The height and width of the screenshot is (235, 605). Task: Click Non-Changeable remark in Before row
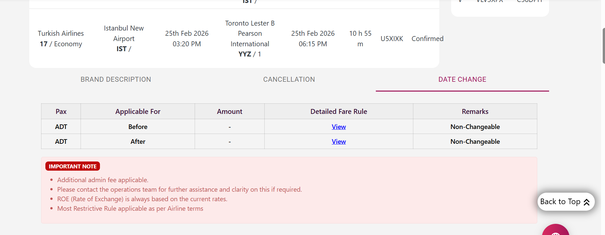coord(475,127)
